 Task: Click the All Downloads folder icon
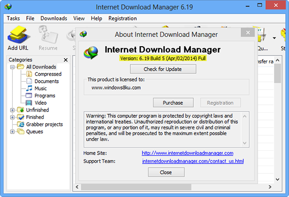pos(20,67)
